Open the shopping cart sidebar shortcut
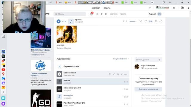Screen dimensions: 191x107 point(3,78)
